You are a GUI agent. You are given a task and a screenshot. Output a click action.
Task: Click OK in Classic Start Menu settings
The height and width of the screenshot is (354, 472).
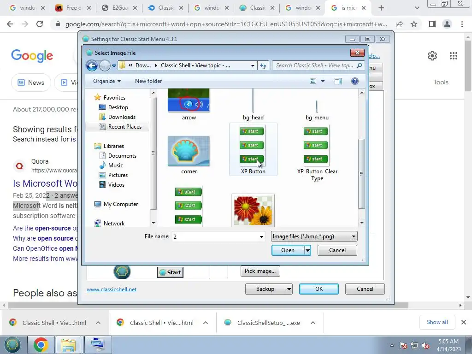319,289
